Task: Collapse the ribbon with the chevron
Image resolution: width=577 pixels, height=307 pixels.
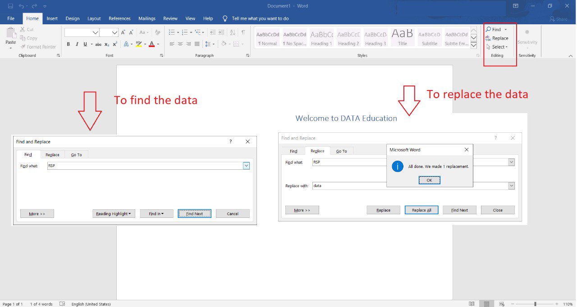Action: (x=570, y=55)
